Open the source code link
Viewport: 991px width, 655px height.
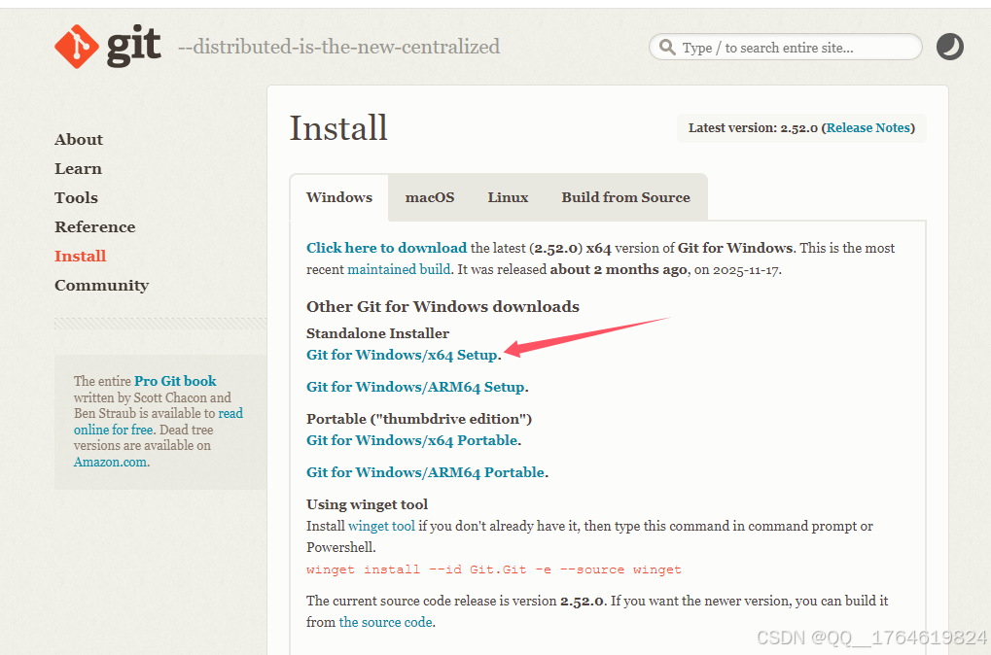pyautogui.click(x=385, y=622)
